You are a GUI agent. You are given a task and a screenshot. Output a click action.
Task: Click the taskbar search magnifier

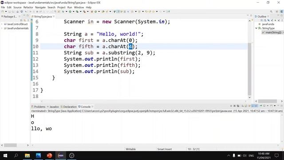click(x=16, y=156)
